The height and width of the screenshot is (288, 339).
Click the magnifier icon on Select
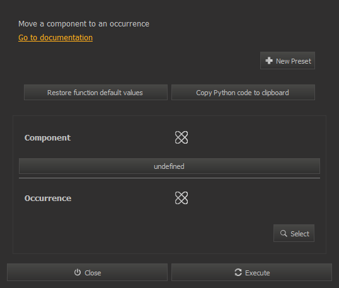tap(284, 233)
